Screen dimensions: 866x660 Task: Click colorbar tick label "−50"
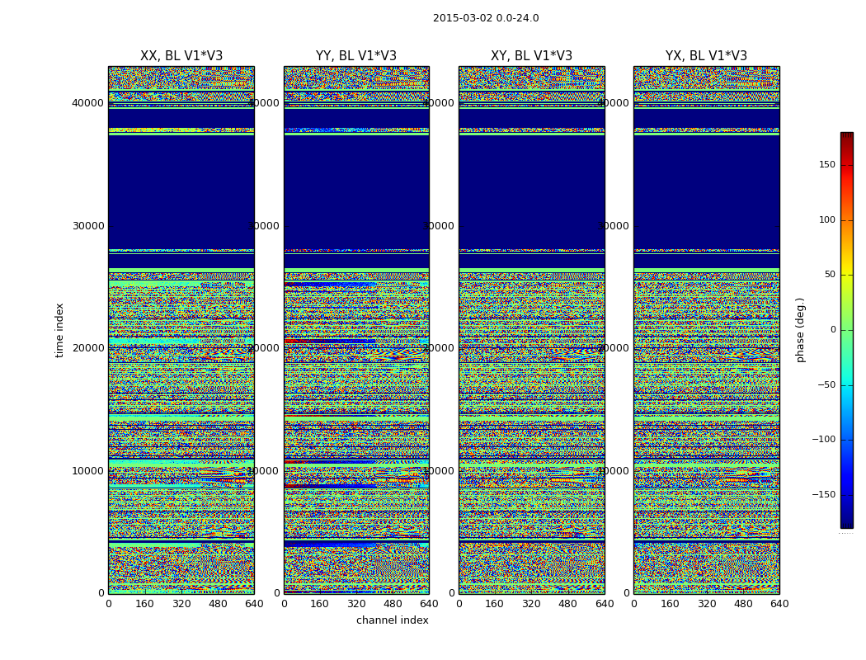click(x=826, y=384)
